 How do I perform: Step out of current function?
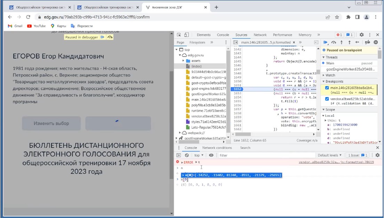pyautogui.click(x=349, y=42)
